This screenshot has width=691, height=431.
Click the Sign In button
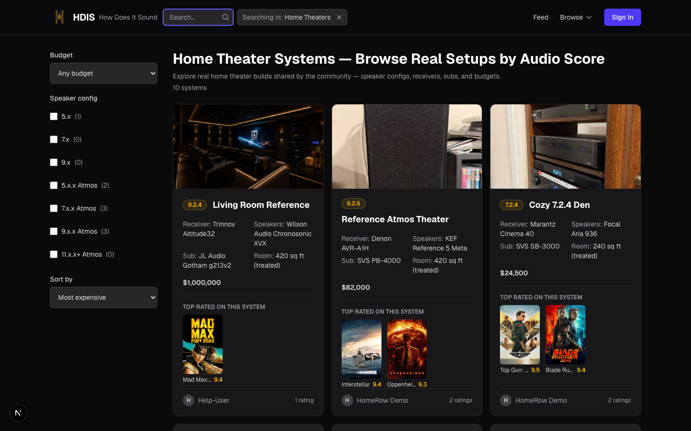tap(622, 17)
